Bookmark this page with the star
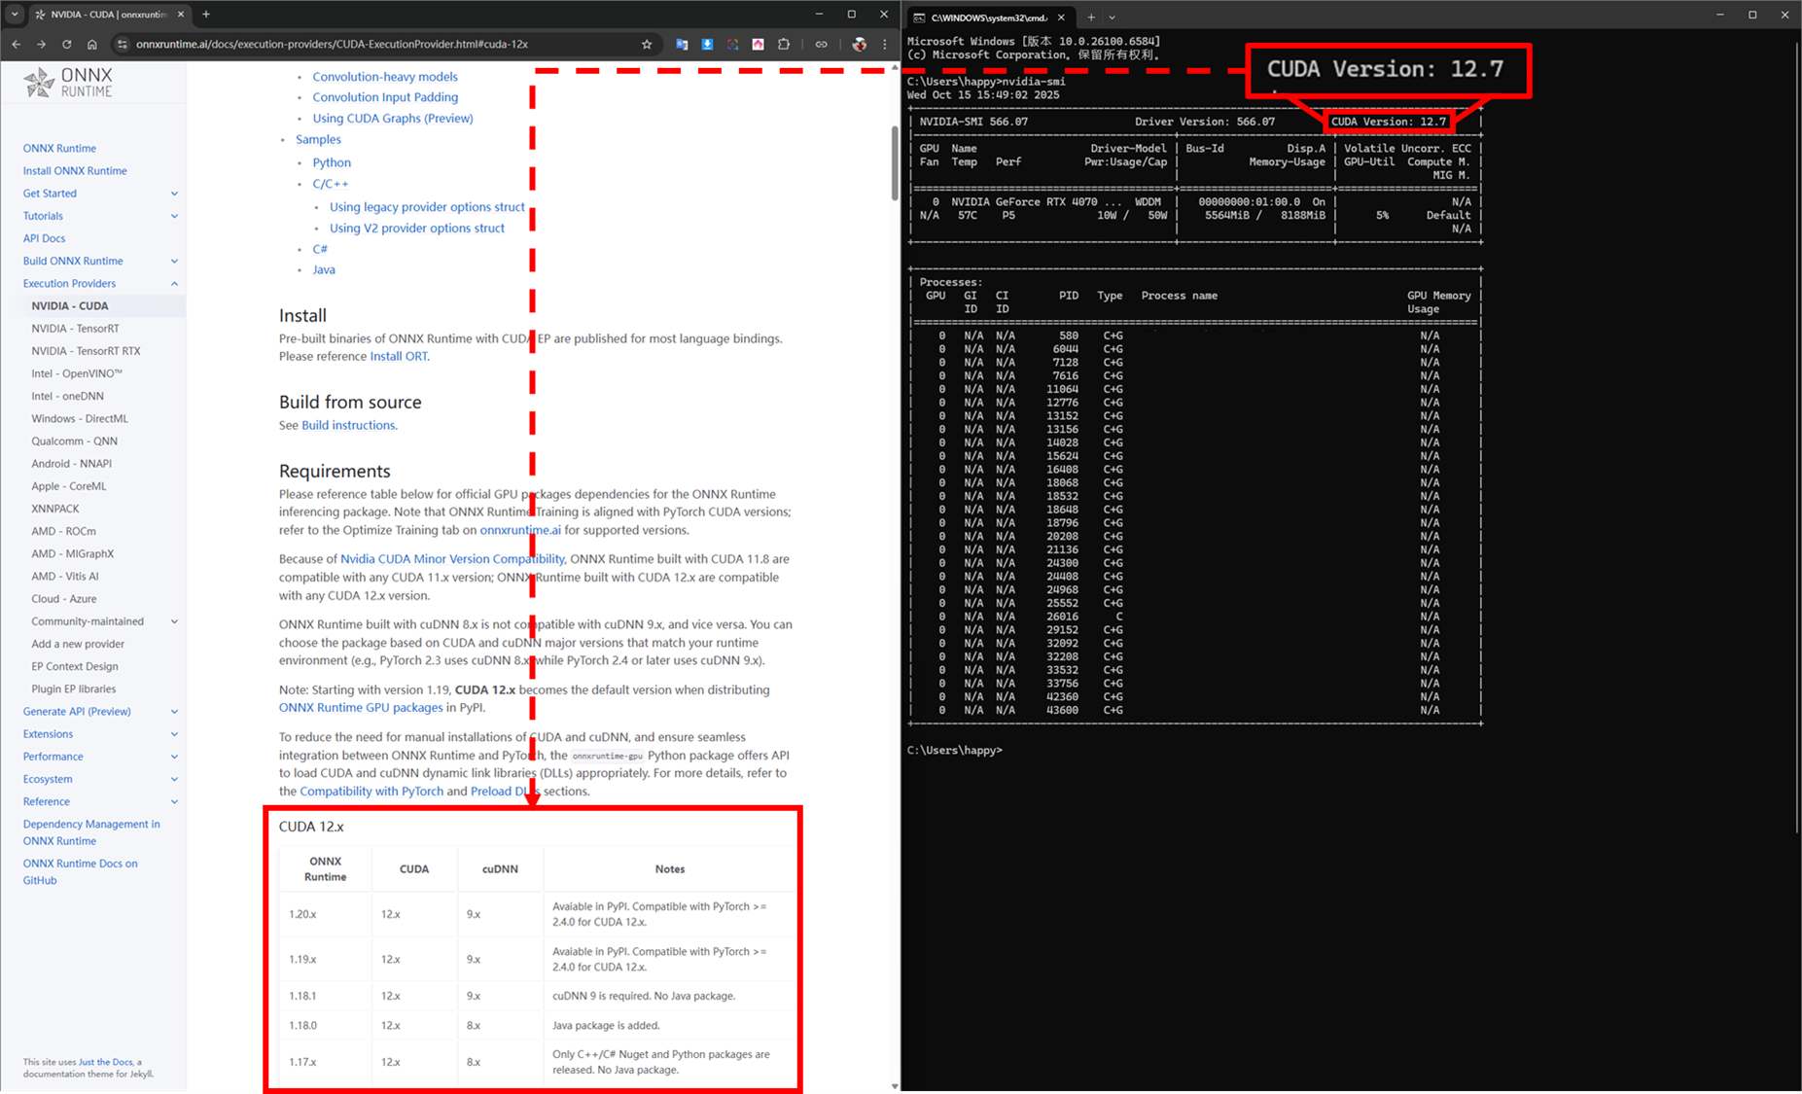 [x=647, y=44]
